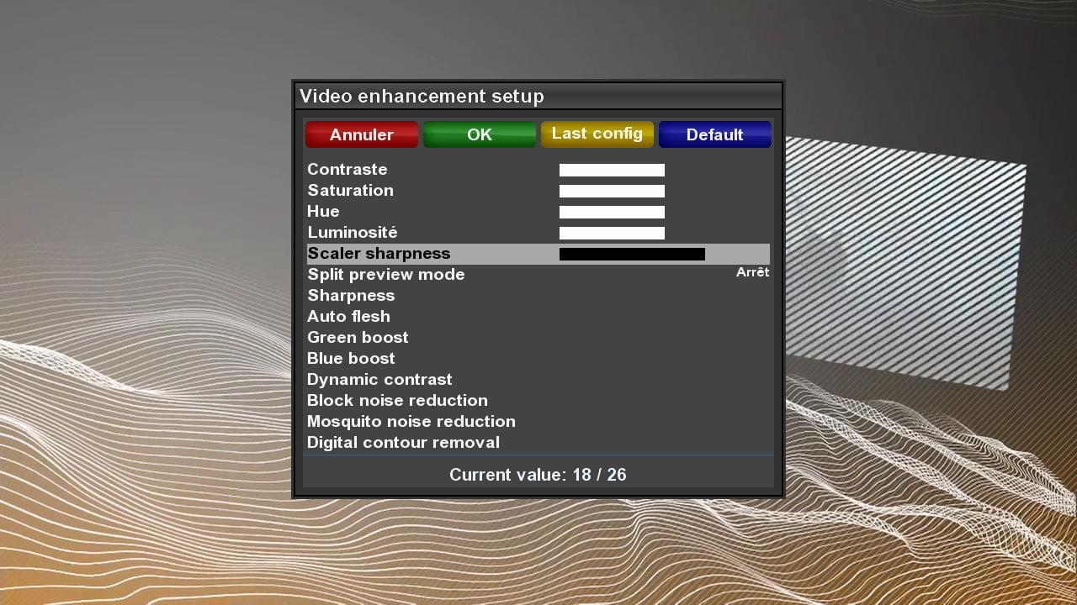This screenshot has width=1077, height=605.
Task: Restore settings with blue Default button
Action: point(714,134)
